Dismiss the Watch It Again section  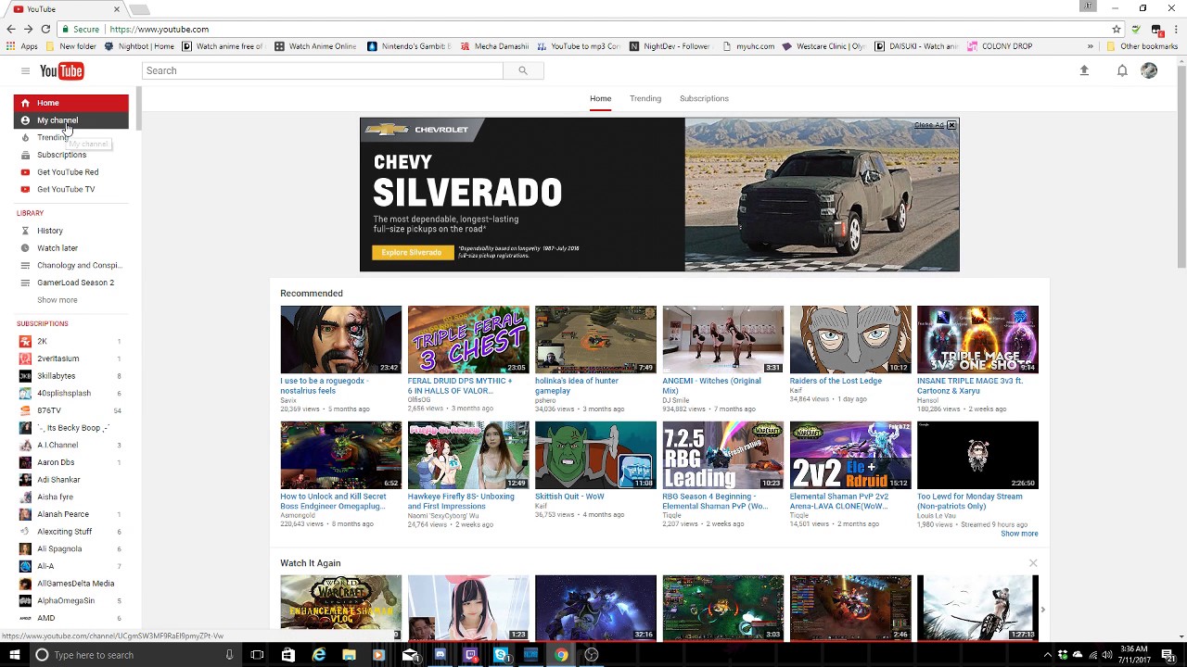click(1033, 562)
